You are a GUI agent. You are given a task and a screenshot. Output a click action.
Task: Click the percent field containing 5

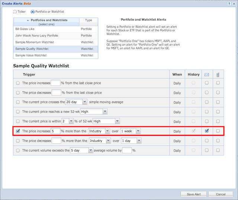[x=55, y=131]
